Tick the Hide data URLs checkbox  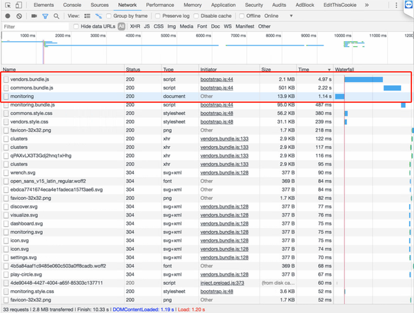pyautogui.click(x=77, y=26)
